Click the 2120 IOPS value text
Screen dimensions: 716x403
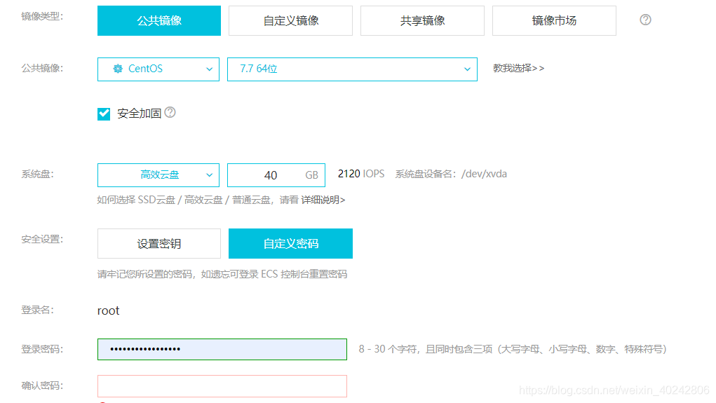360,174
